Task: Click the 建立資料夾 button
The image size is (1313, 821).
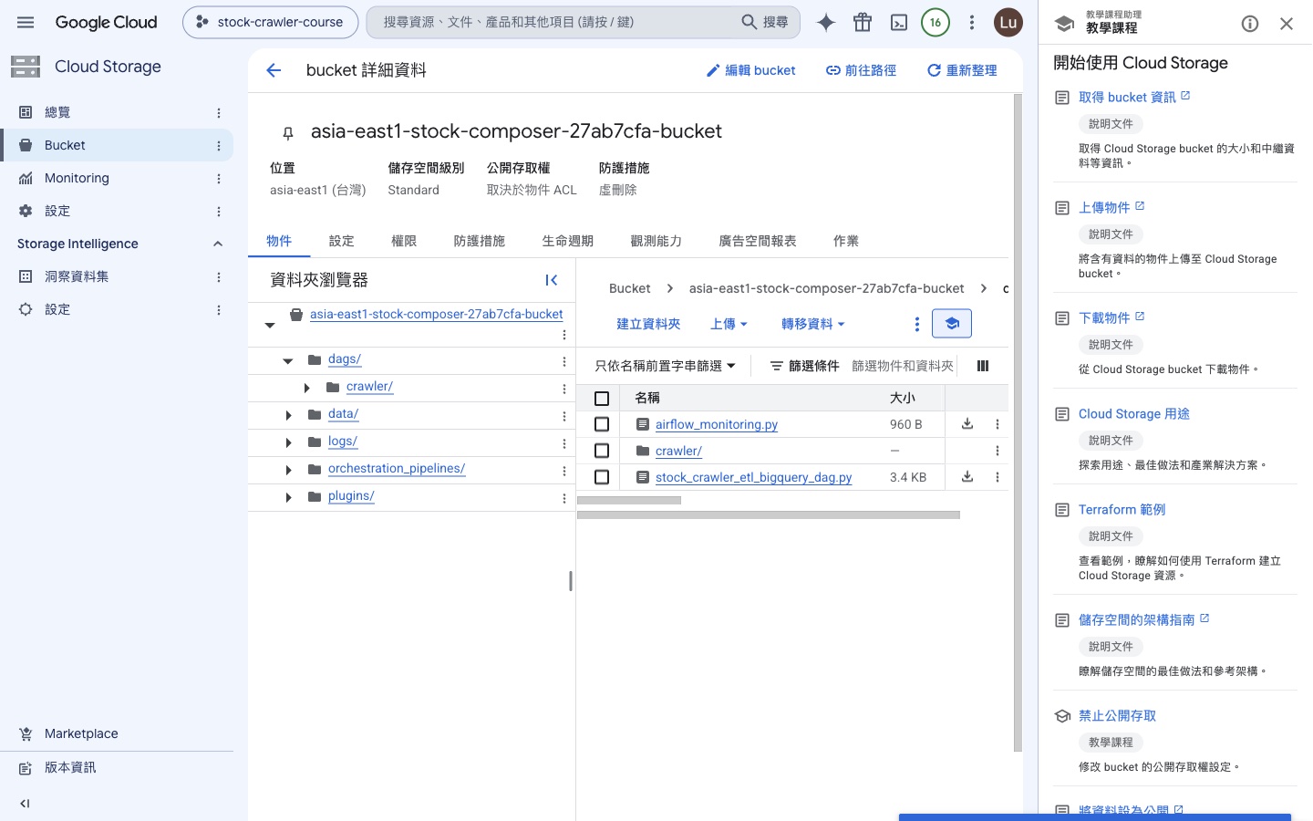Action: coord(648,324)
